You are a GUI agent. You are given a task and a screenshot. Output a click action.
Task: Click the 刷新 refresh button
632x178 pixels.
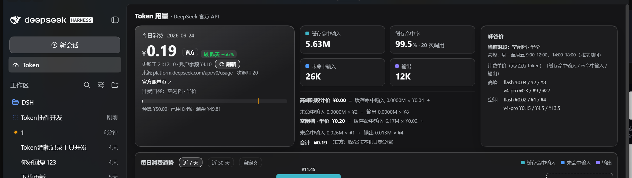227,64
